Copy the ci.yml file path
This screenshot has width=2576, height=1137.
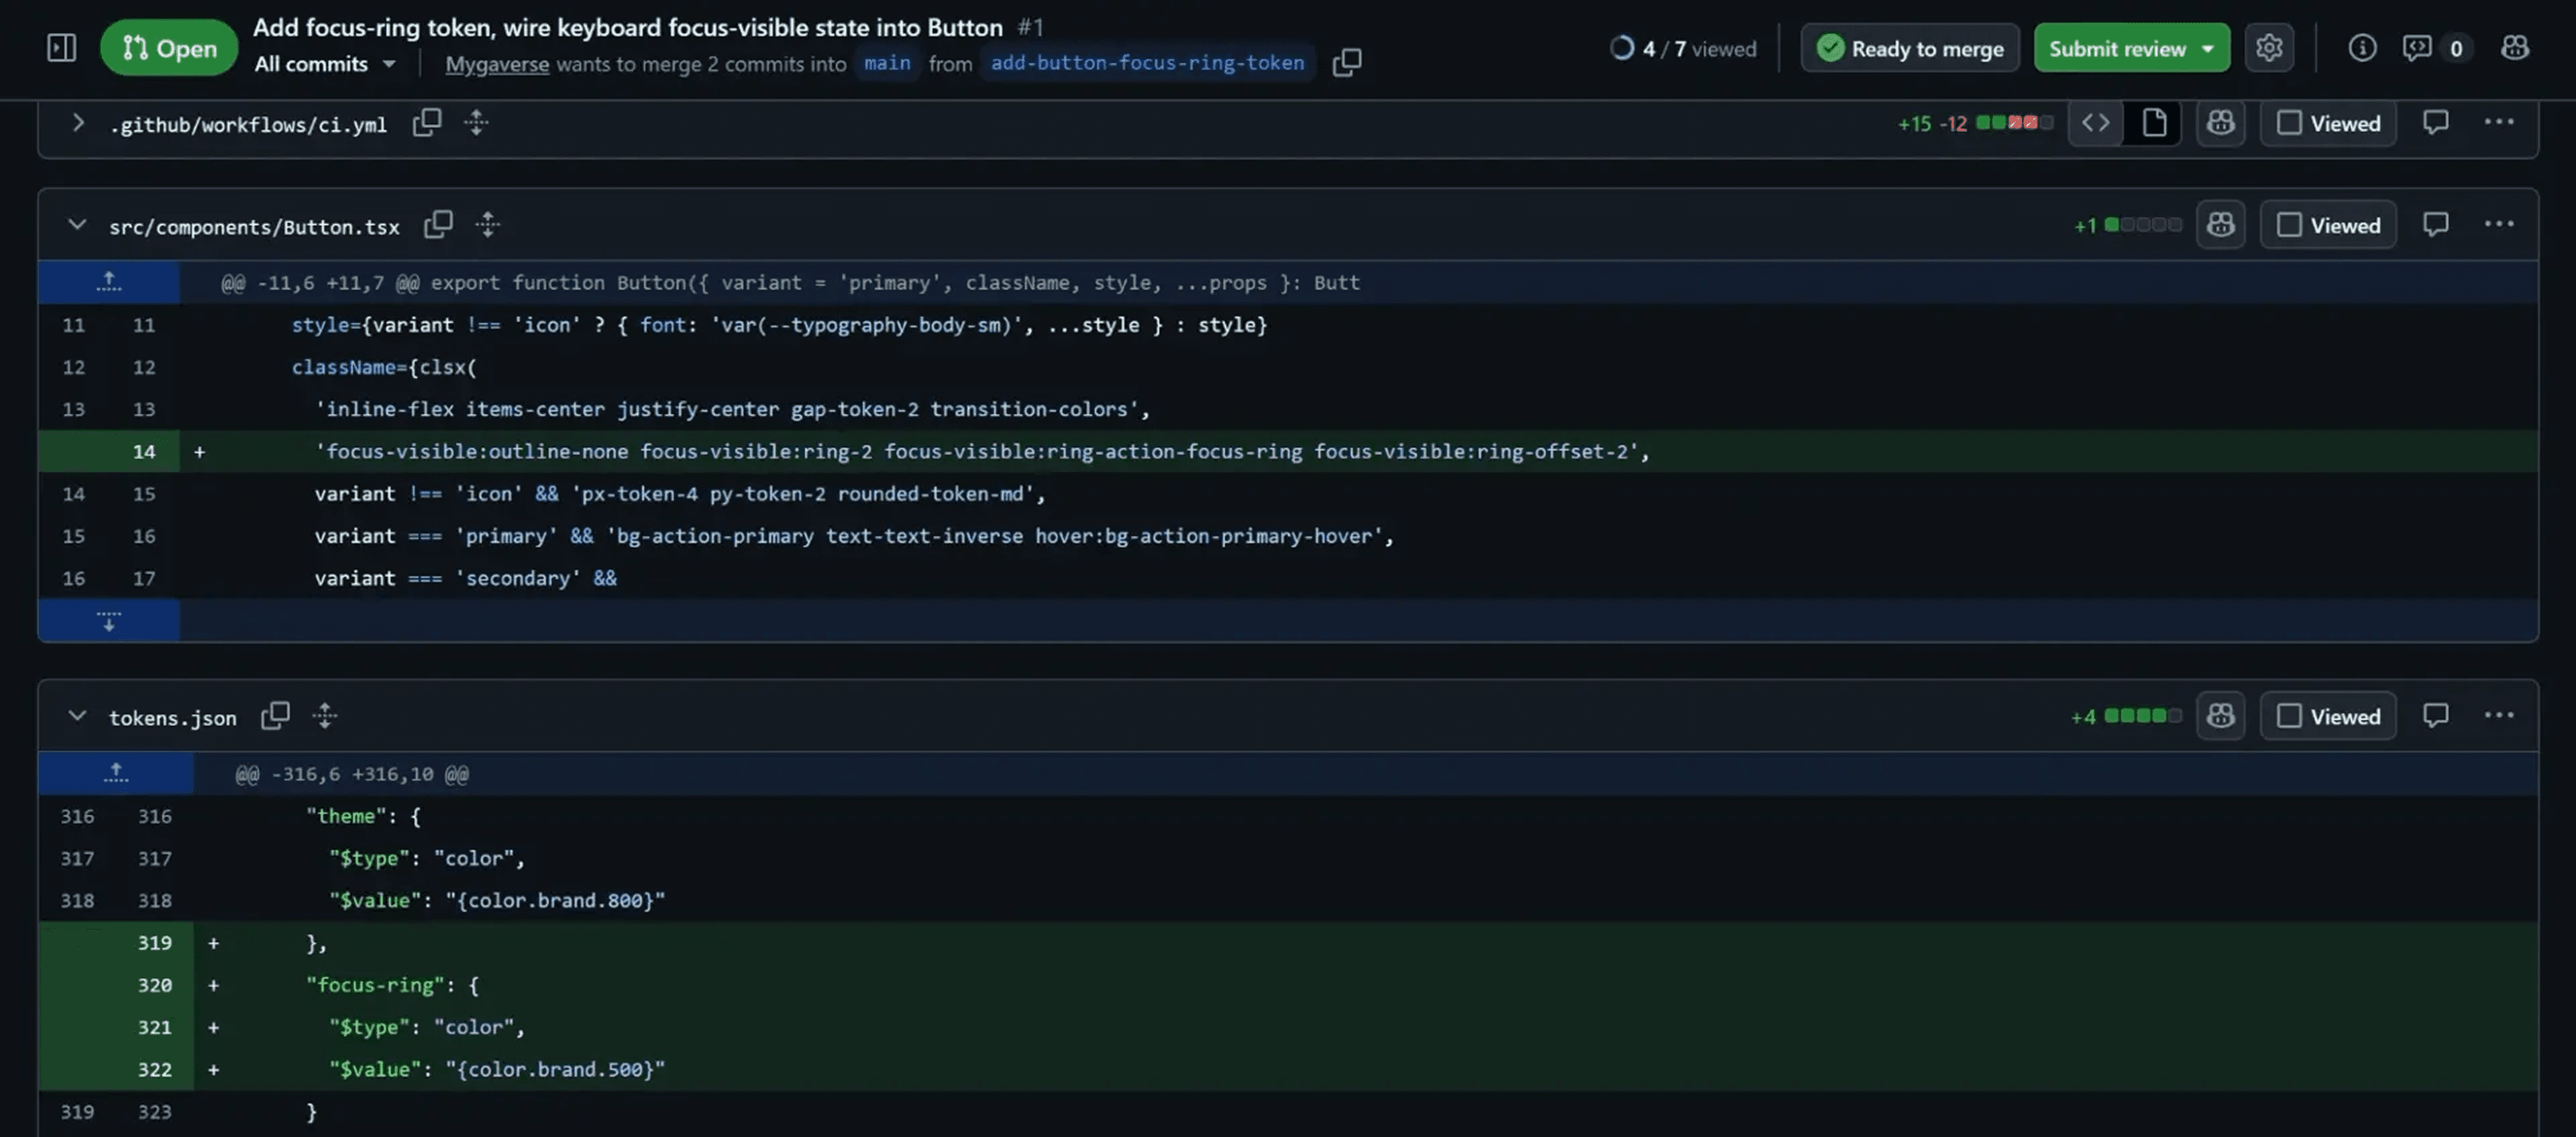[x=427, y=123]
